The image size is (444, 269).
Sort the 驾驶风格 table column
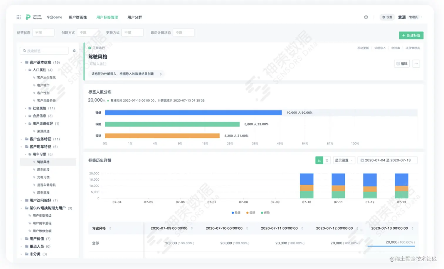tap(110, 228)
